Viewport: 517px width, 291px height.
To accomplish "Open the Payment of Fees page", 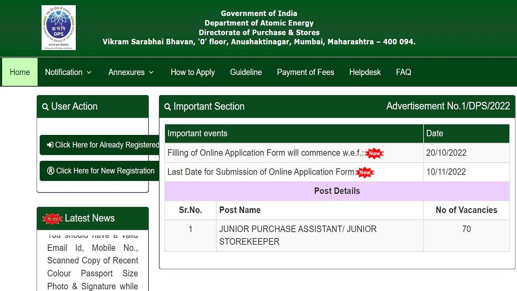I will [x=305, y=72].
